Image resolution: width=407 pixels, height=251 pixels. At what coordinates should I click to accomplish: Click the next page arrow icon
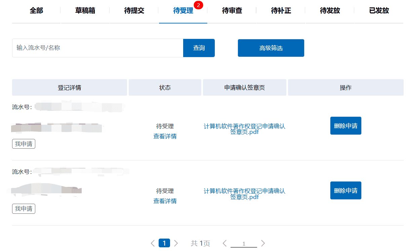[x=176, y=243]
